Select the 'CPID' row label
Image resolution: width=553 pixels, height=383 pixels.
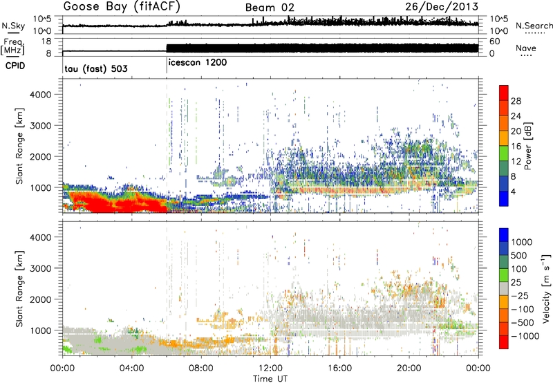point(15,66)
